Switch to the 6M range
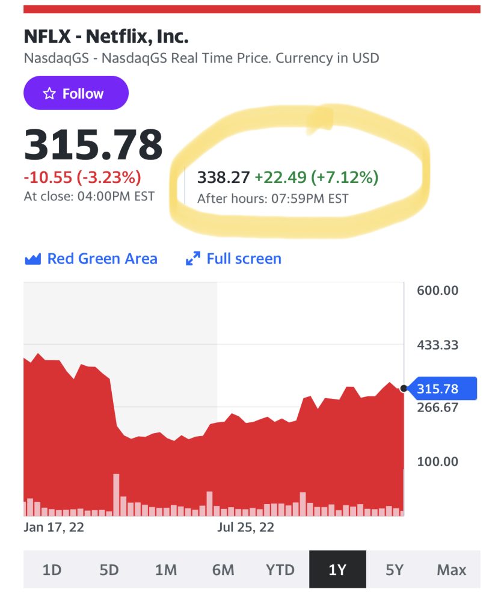 coord(223,570)
